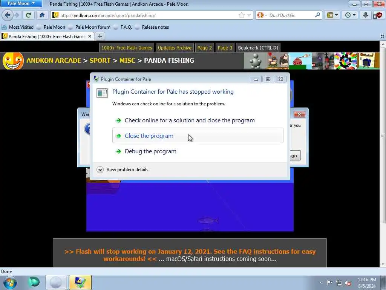Click the Flash will stop working notice

point(190,255)
